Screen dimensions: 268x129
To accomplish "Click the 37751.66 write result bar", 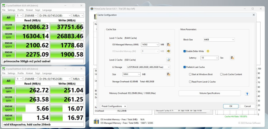I will pos(67,27).
